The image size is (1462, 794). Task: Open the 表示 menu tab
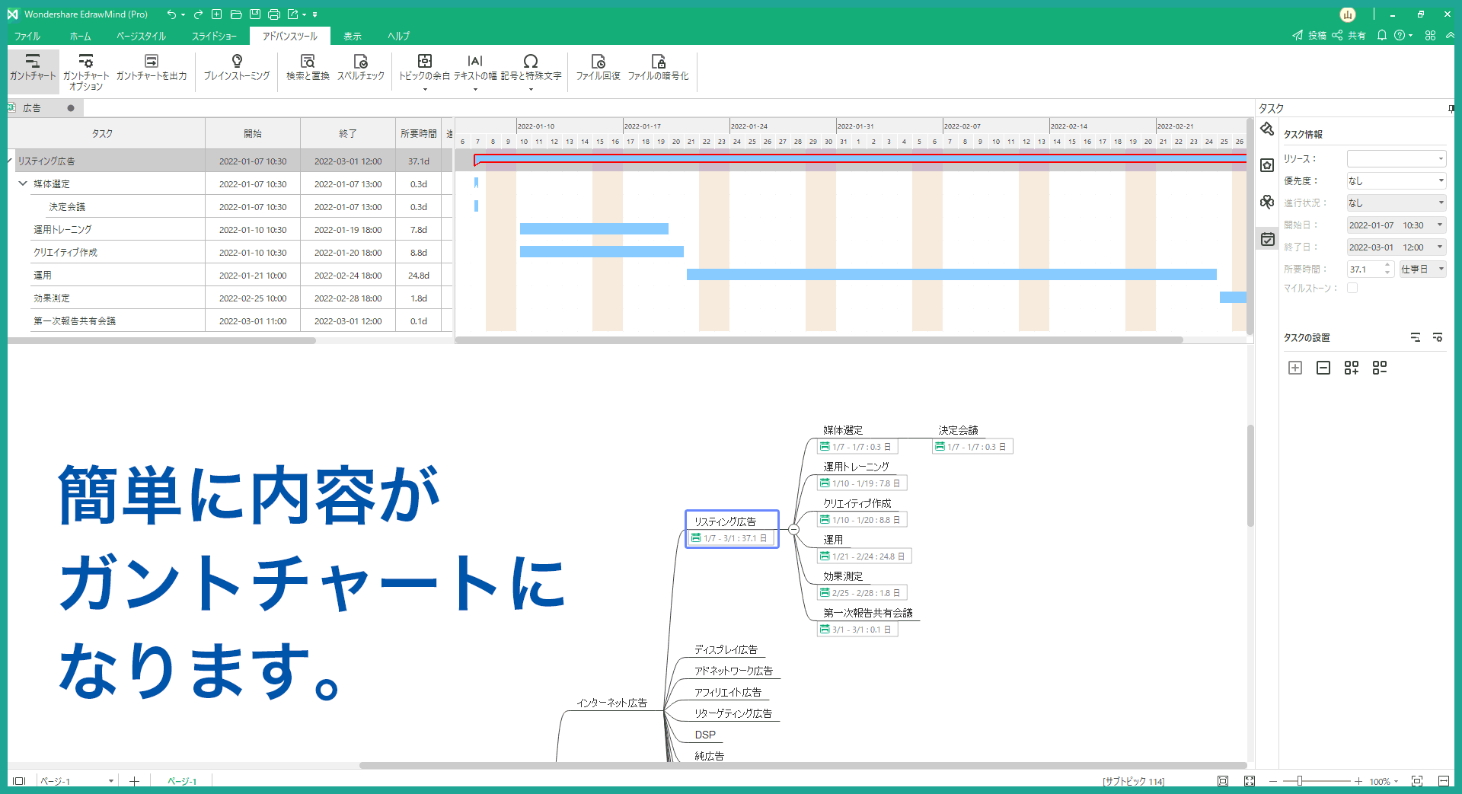point(352,36)
